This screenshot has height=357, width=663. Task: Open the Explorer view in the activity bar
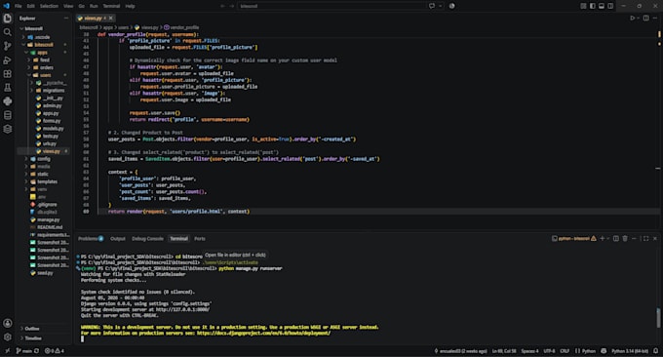coord(7,19)
